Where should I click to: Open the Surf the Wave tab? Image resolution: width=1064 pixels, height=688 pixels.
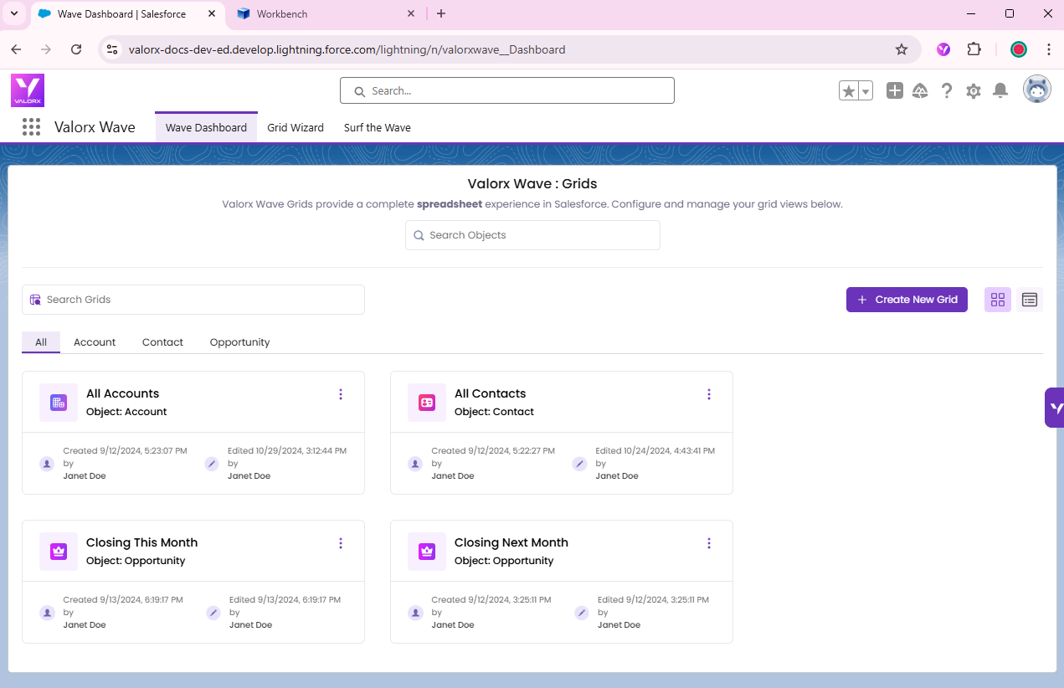[x=378, y=127]
